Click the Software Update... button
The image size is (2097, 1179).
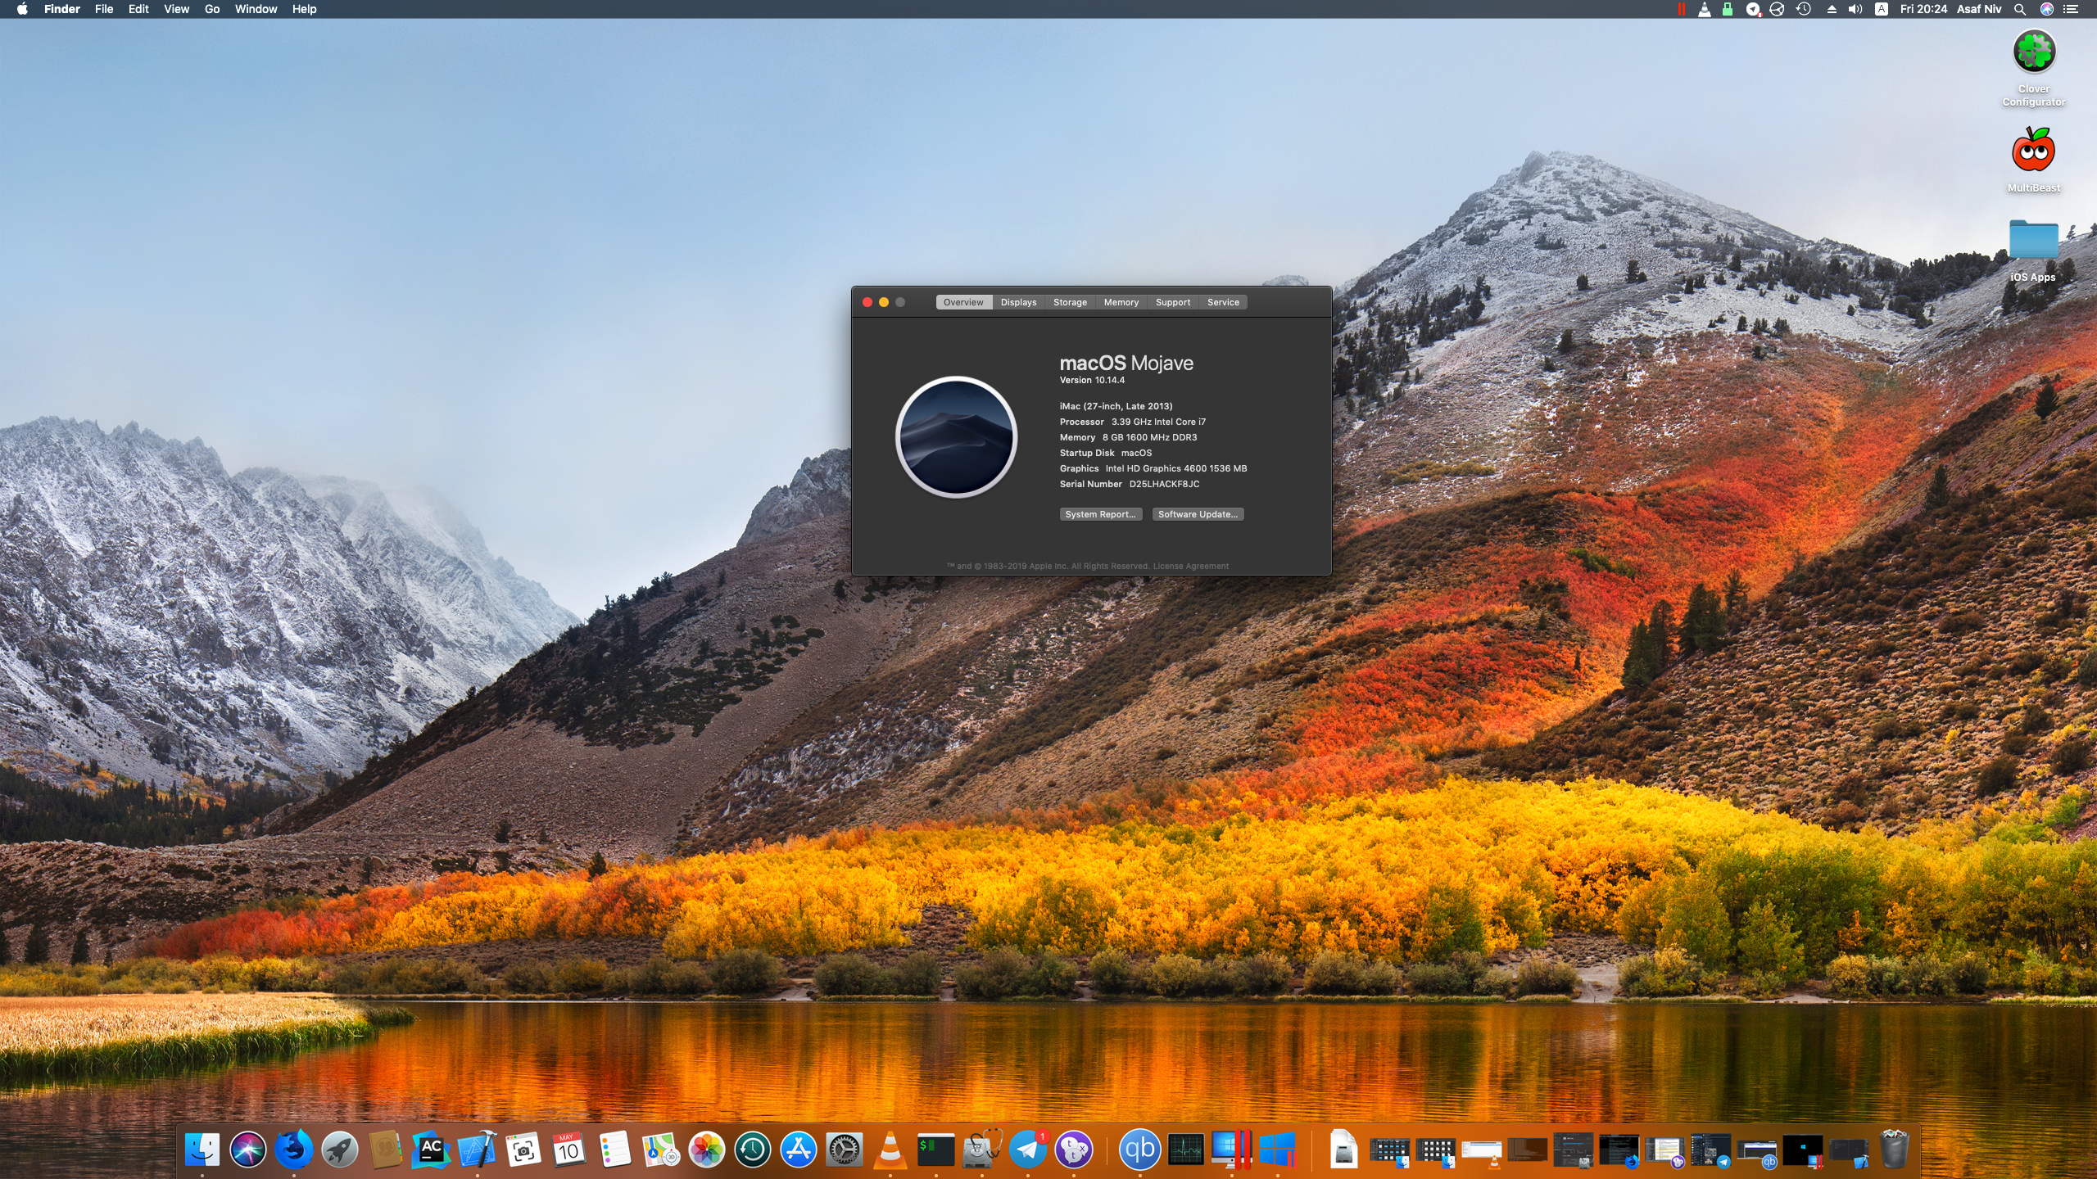coord(1198,514)
